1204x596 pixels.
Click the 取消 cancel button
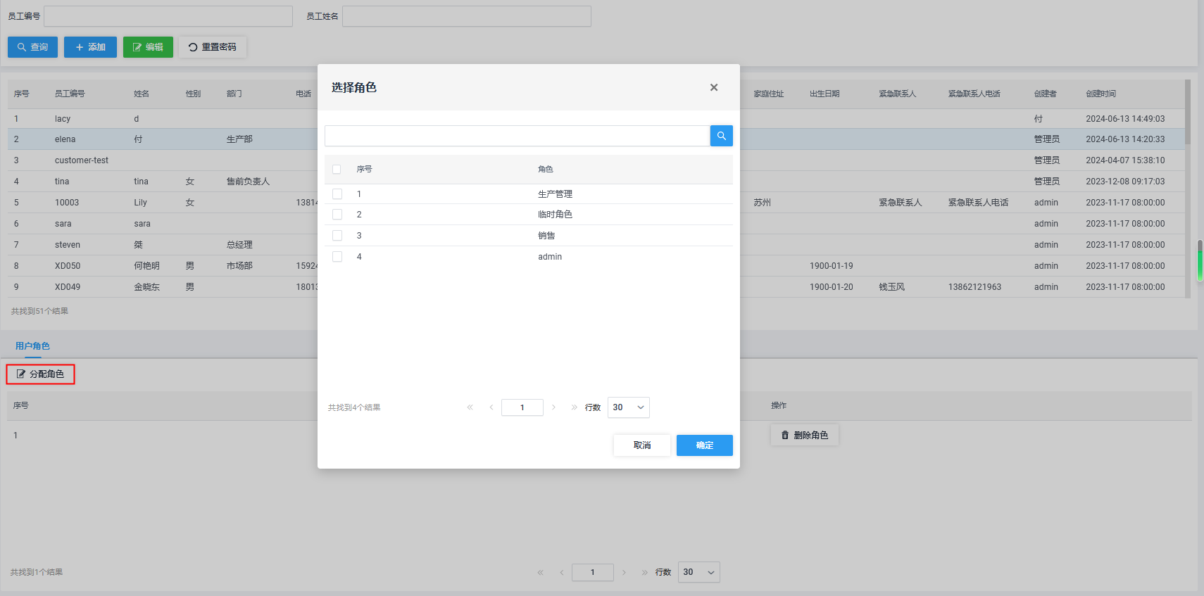[641, 445]
